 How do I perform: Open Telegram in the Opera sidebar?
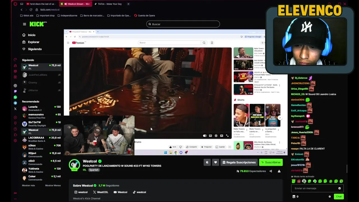[15, 103]
